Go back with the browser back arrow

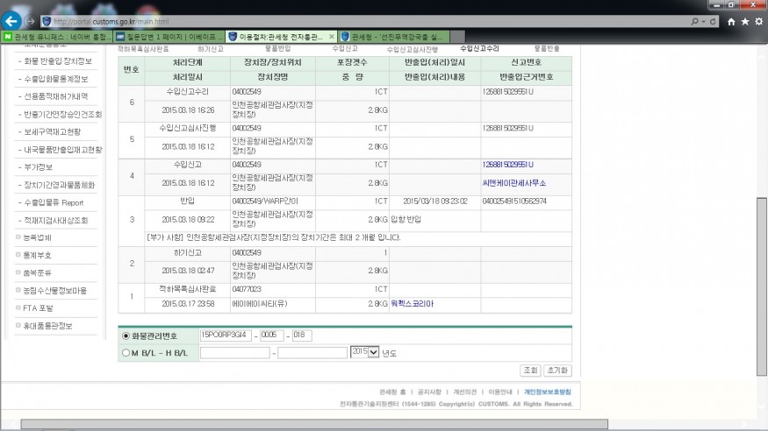click(11, 21)
